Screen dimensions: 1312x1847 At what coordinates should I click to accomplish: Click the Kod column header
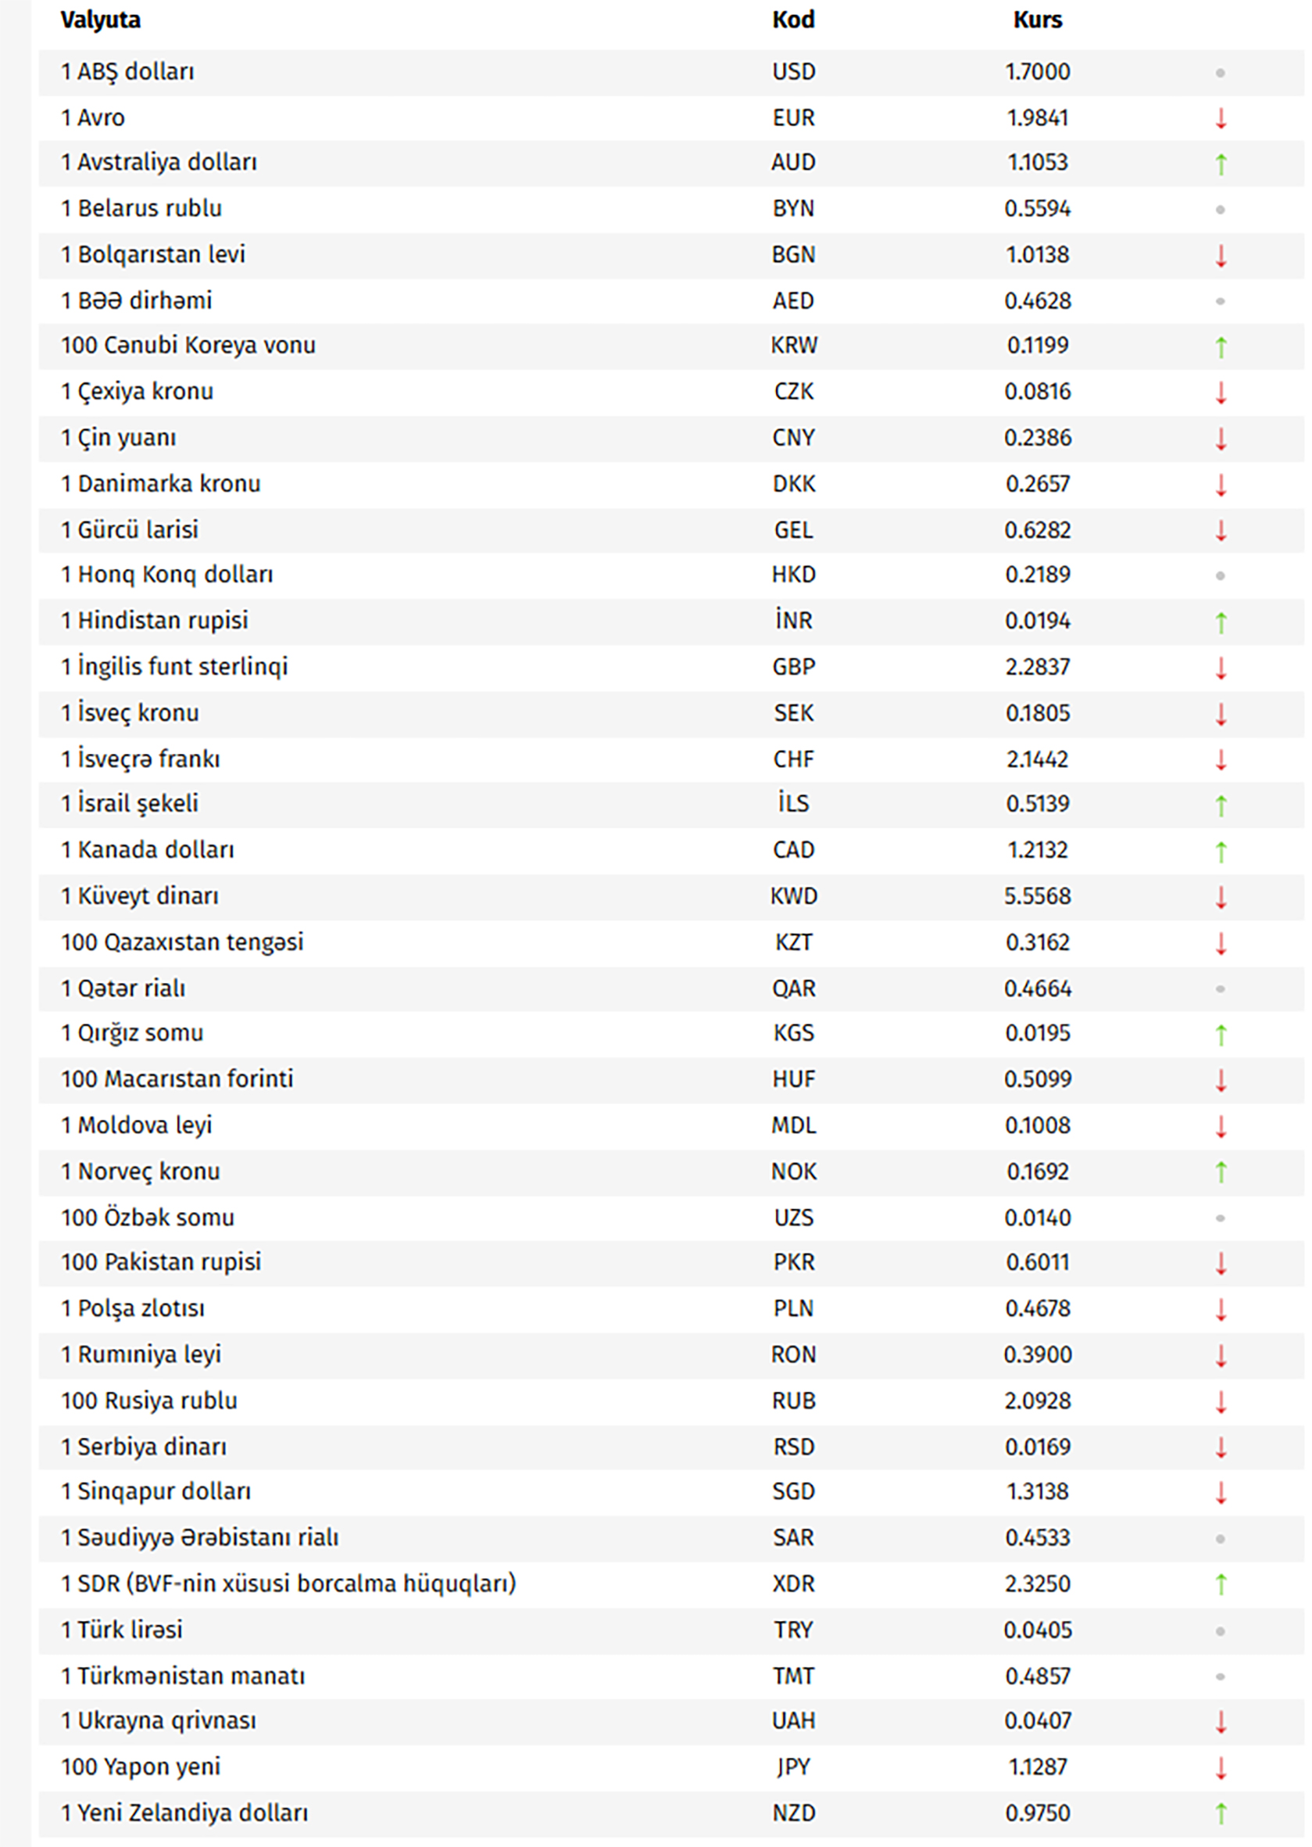[x=792, y=20]
